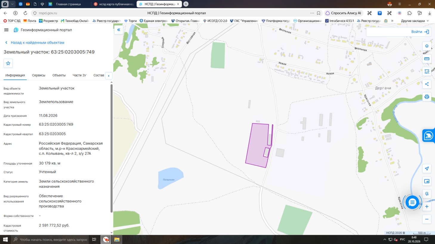Expand more tabs with right arrow
The width and height of the screenshot is (435, 244).
[x=109, y=76]
